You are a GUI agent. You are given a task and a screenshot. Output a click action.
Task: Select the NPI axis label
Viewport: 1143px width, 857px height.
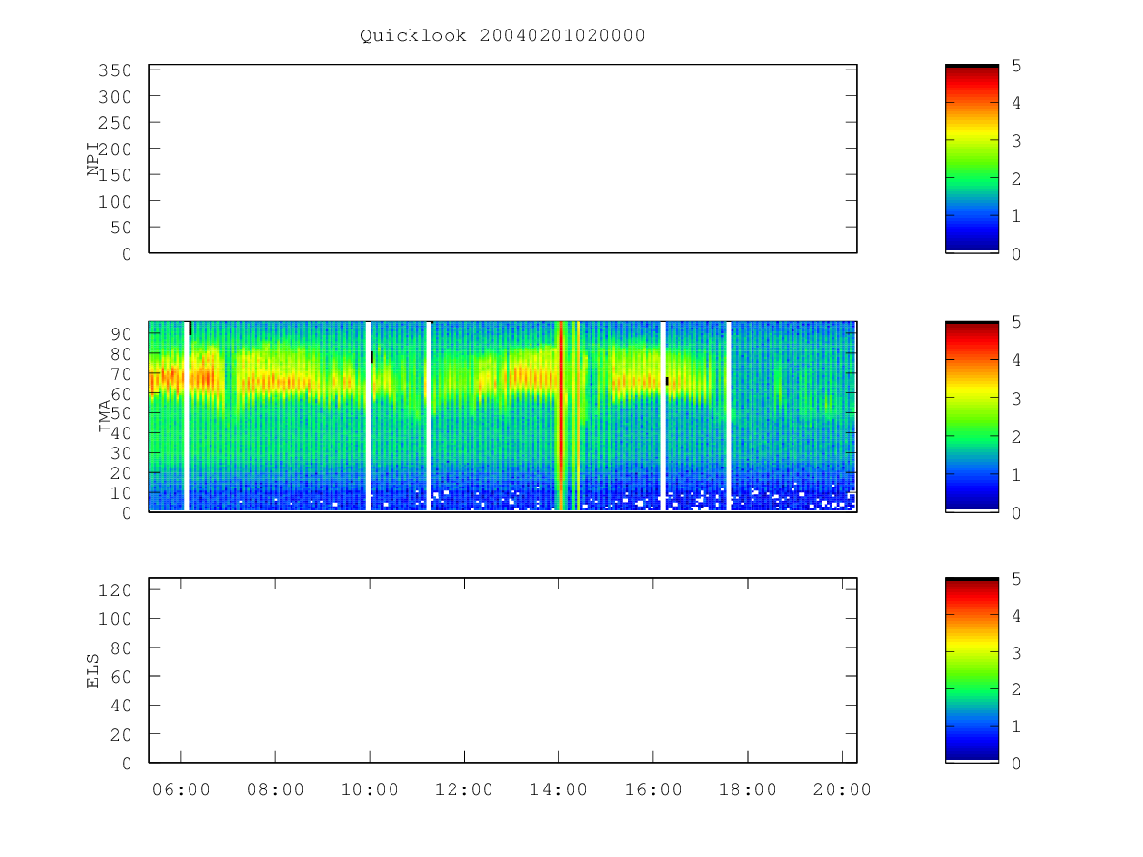[93, 159]
